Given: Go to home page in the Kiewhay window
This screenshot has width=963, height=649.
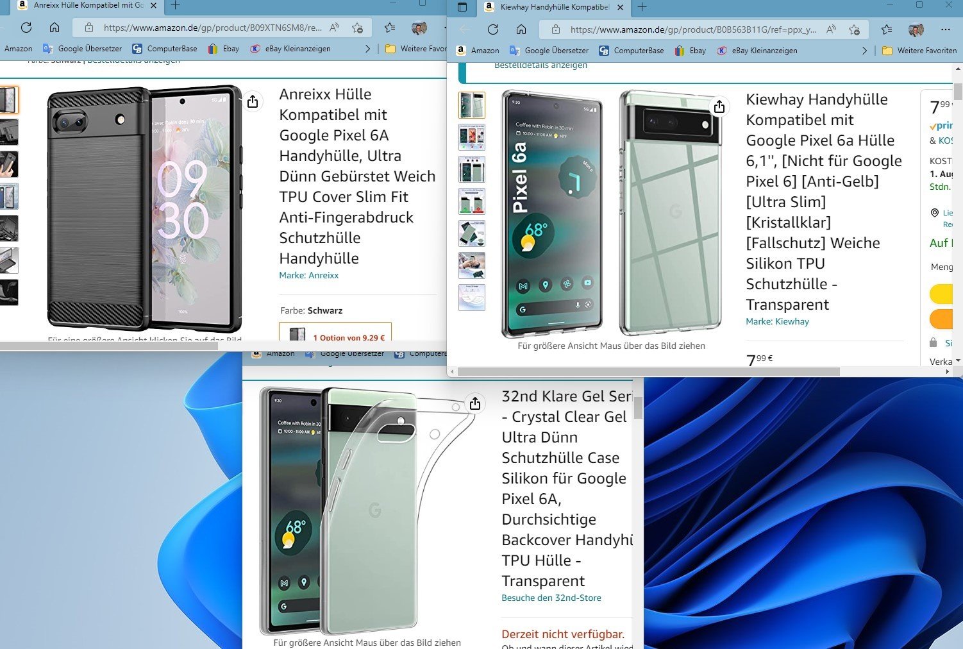Looking at the screenshot, I should pos(521,29).
